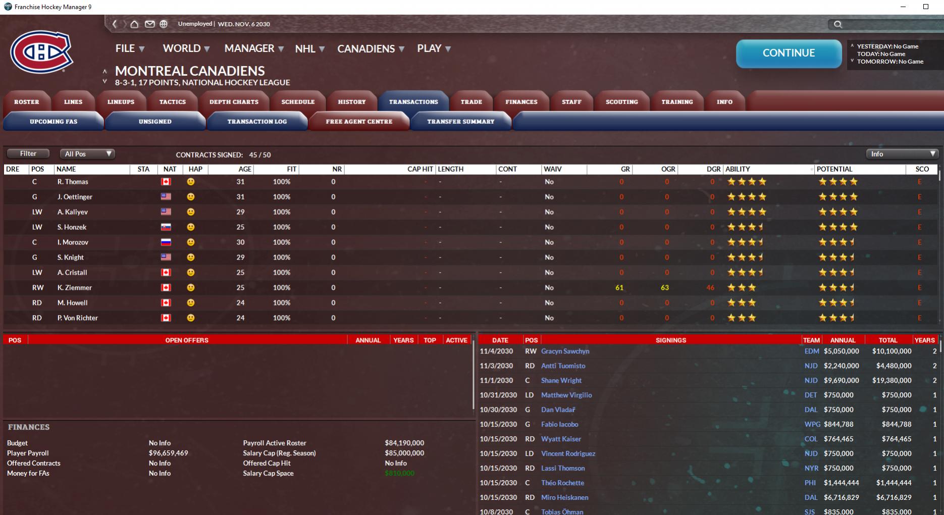Go to next team with down caret
The width and height of the screenshot is (944, 515).
click(105, 81)
